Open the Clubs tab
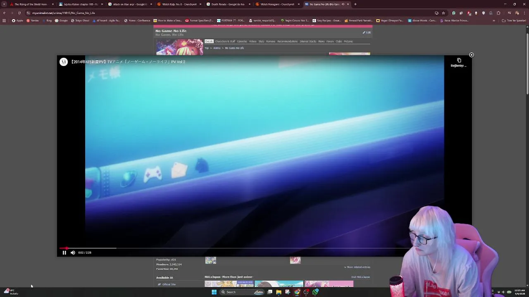The width and height of the screenshot is (529, 297). click(x=339, y=41)
